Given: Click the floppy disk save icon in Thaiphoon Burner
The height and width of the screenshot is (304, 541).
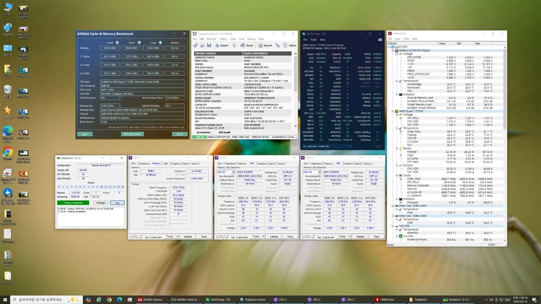Looking at the screenshot, I should point(209,45).
